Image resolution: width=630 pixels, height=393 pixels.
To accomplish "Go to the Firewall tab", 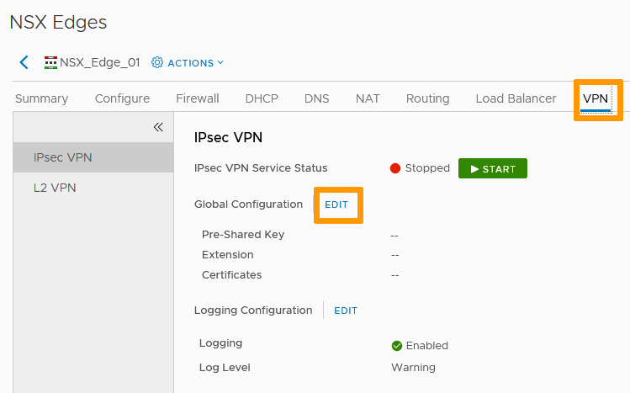I will click(197, 98).
